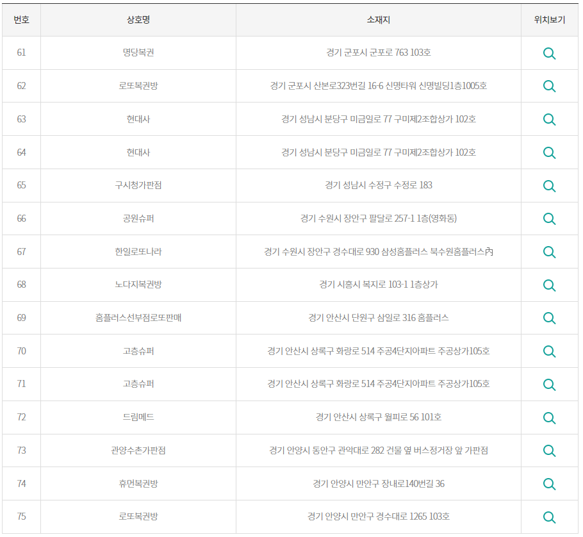
Task: Select store name 드림메드
Action: click(138, 417)
